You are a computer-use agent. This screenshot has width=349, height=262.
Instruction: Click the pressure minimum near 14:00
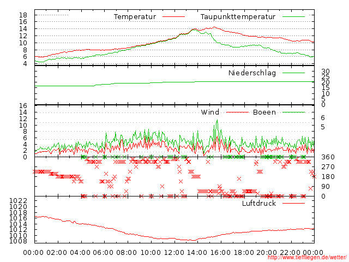(x=193, y=240)
